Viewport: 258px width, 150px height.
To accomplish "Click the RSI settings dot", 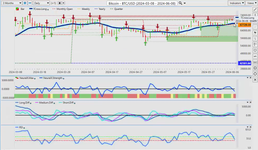I will point(24,128).
